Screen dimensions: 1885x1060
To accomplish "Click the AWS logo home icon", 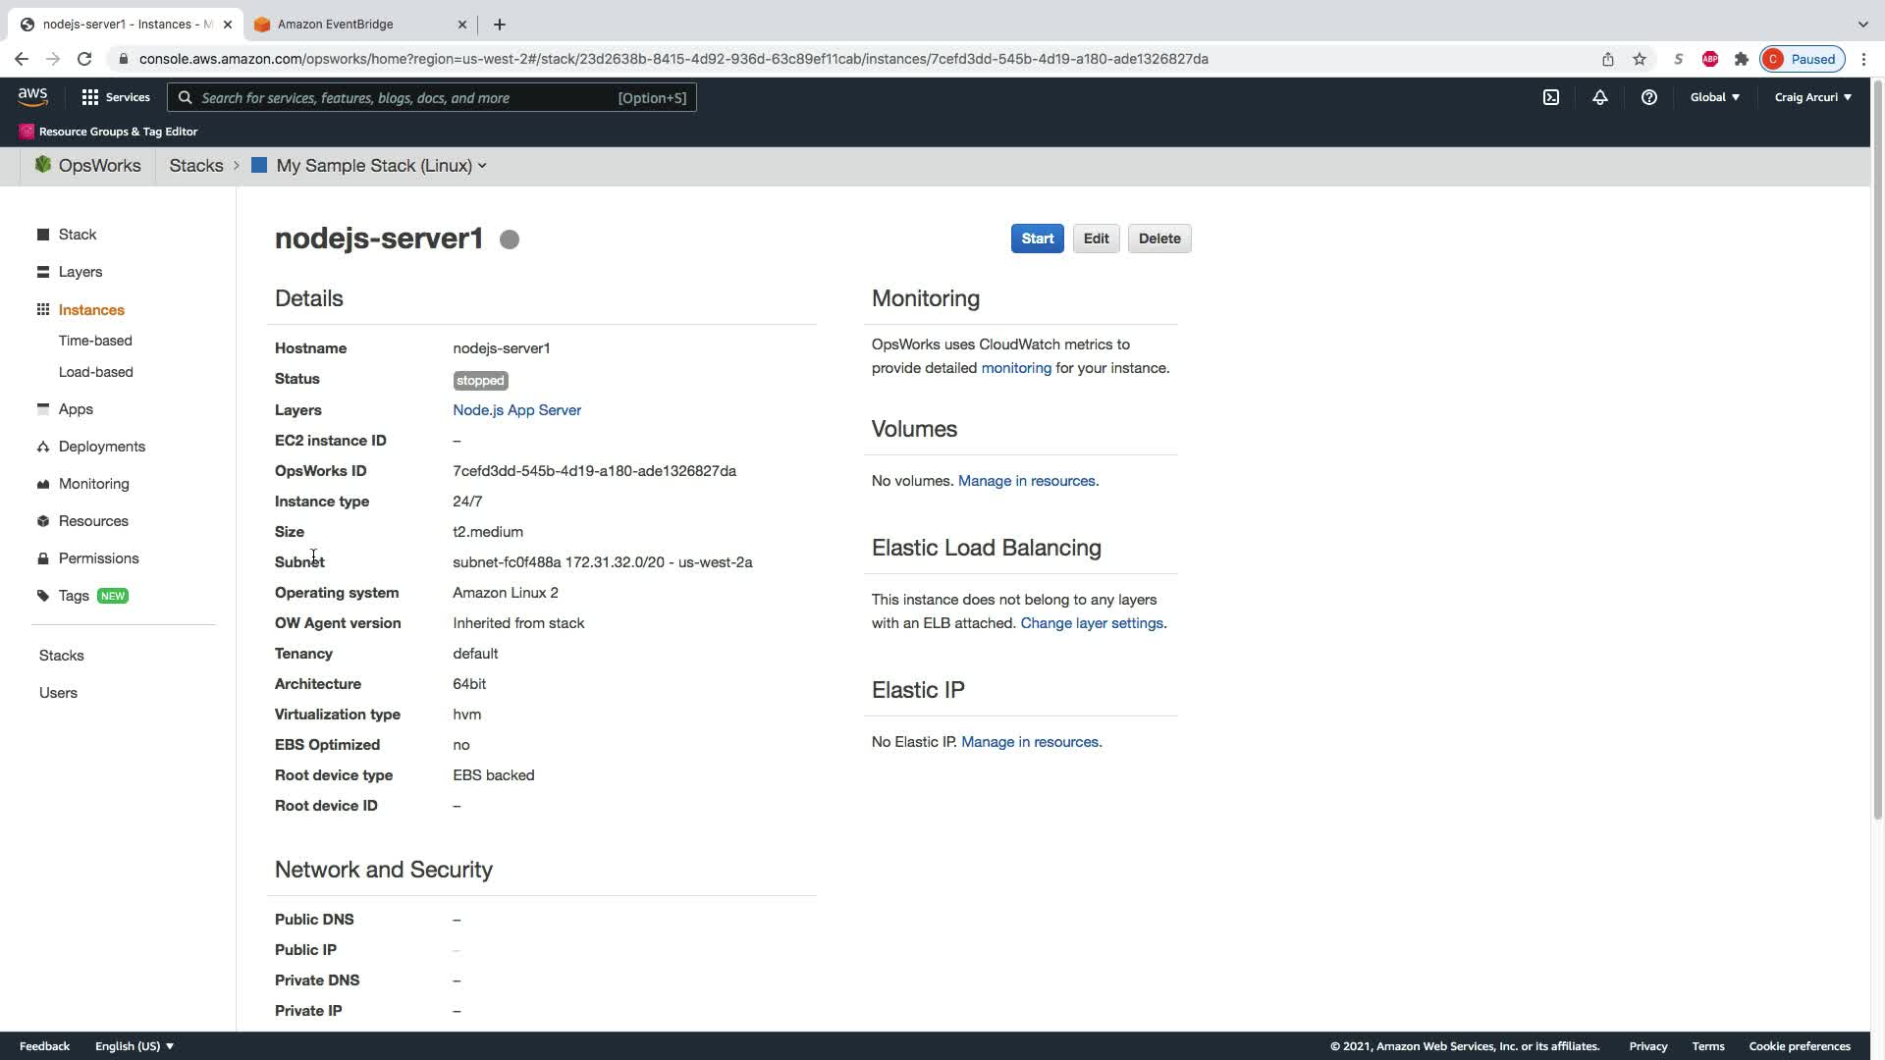I will [x=32, y=96].
